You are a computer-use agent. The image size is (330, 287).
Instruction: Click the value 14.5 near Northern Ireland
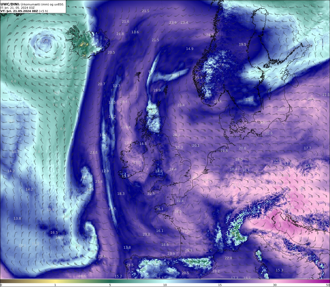click(143, 144)
